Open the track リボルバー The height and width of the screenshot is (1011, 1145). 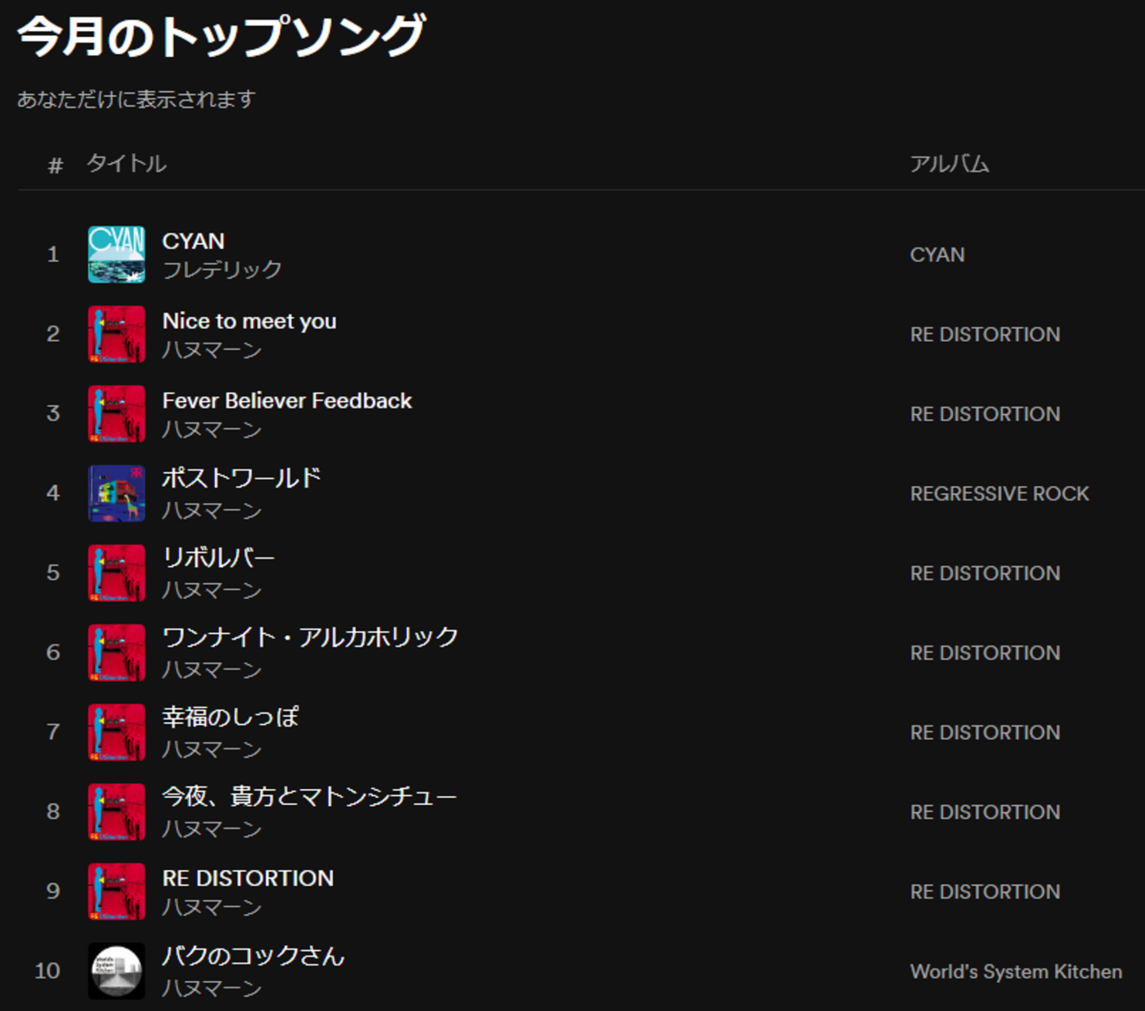point(218,557)
